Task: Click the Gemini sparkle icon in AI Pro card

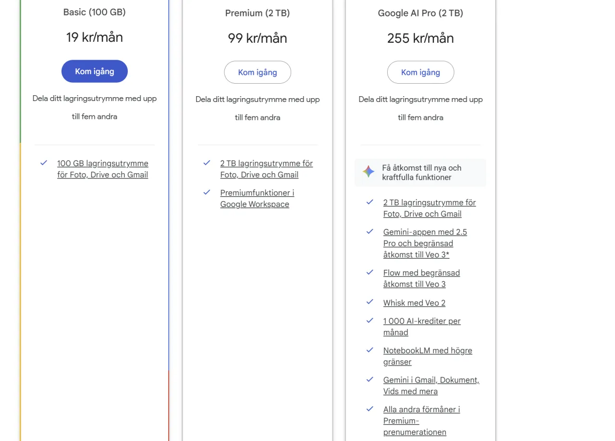Action: [369, 172]
